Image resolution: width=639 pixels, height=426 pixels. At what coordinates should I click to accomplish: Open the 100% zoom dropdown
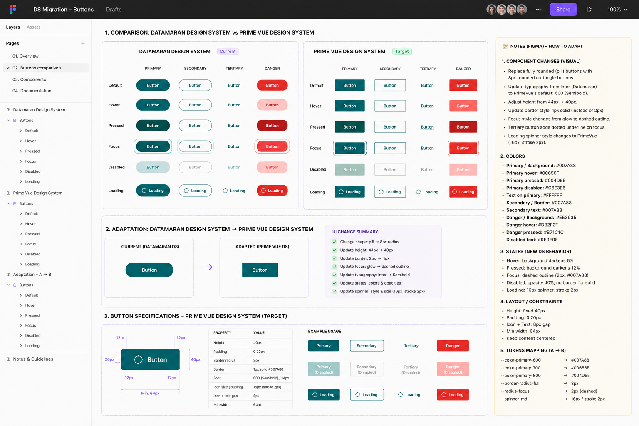617,9
